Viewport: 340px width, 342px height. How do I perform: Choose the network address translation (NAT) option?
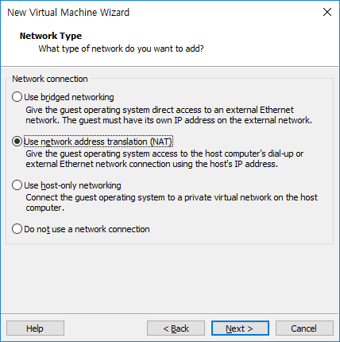click(17, 142)
